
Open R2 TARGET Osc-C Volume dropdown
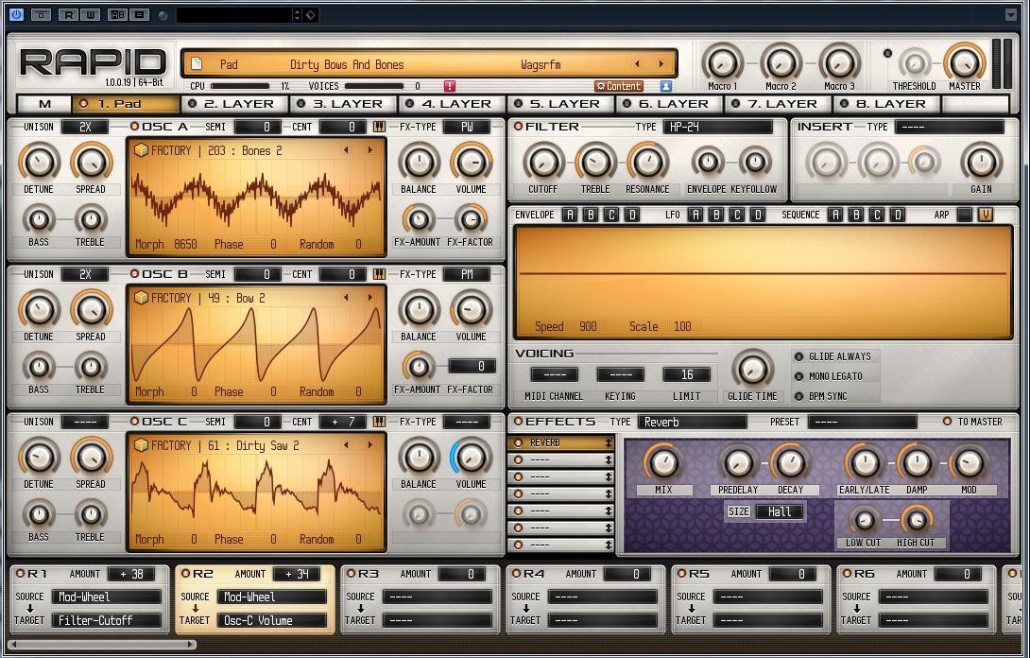point(272,620)
